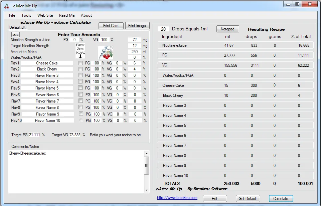Click the Flavor Name 10 input field

[47, 121]
